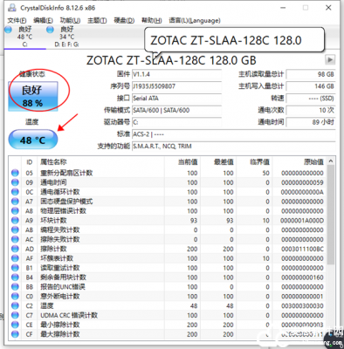The width and height of the screenshot is (344, 349).
Task: Open the 硬盘(D) menu
Action: click(124, 20)
